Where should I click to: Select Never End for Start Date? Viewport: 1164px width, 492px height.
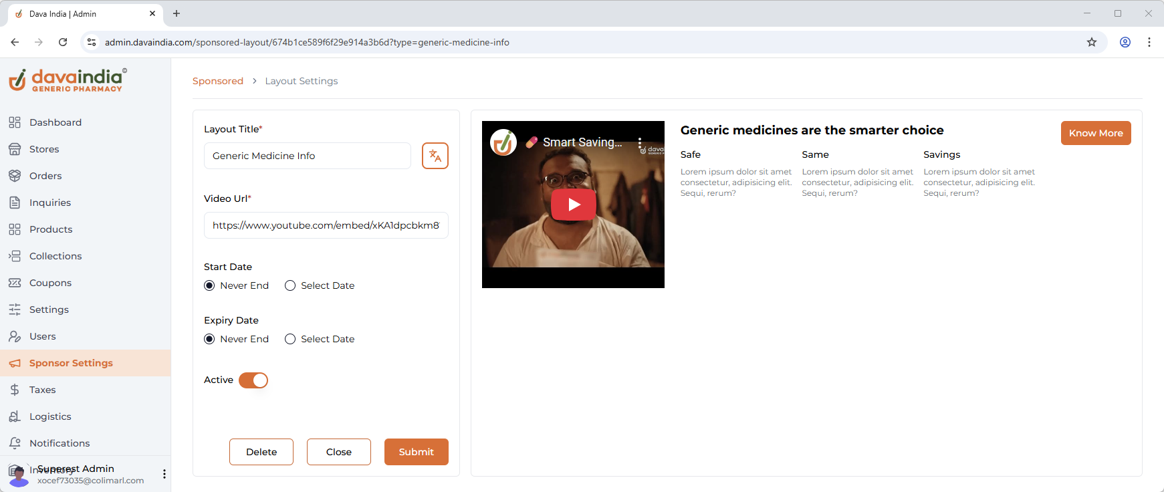coord(209,285)
